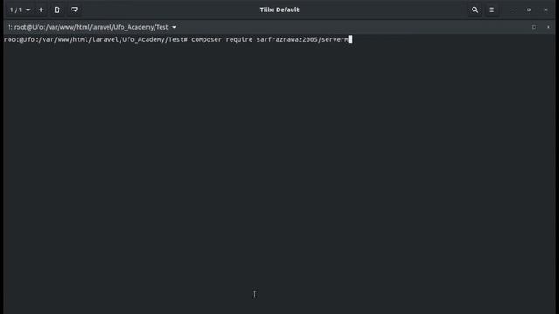Add terminal to the right split
This screenshot has height=314, width=559.
click(57, 10)
